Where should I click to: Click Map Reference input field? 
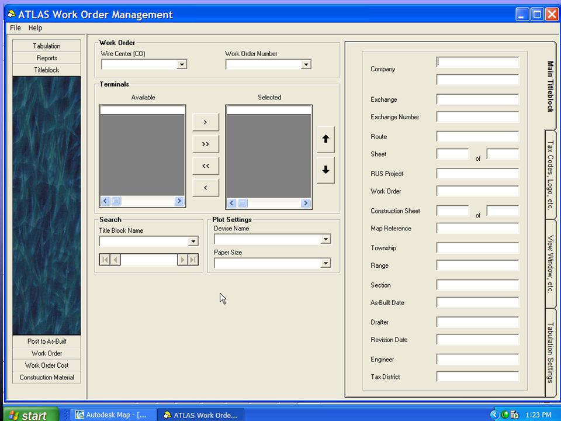coord(477,228)
